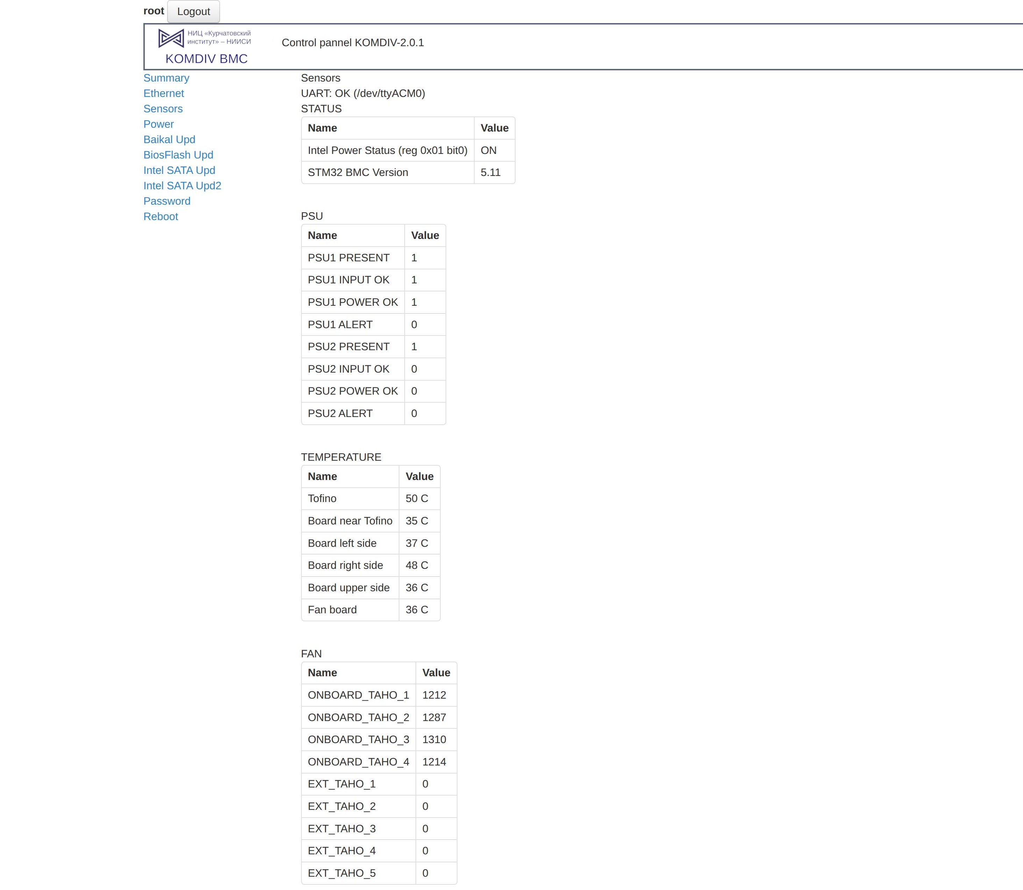Click the PSU2 ALERT row

pos(374,414)
